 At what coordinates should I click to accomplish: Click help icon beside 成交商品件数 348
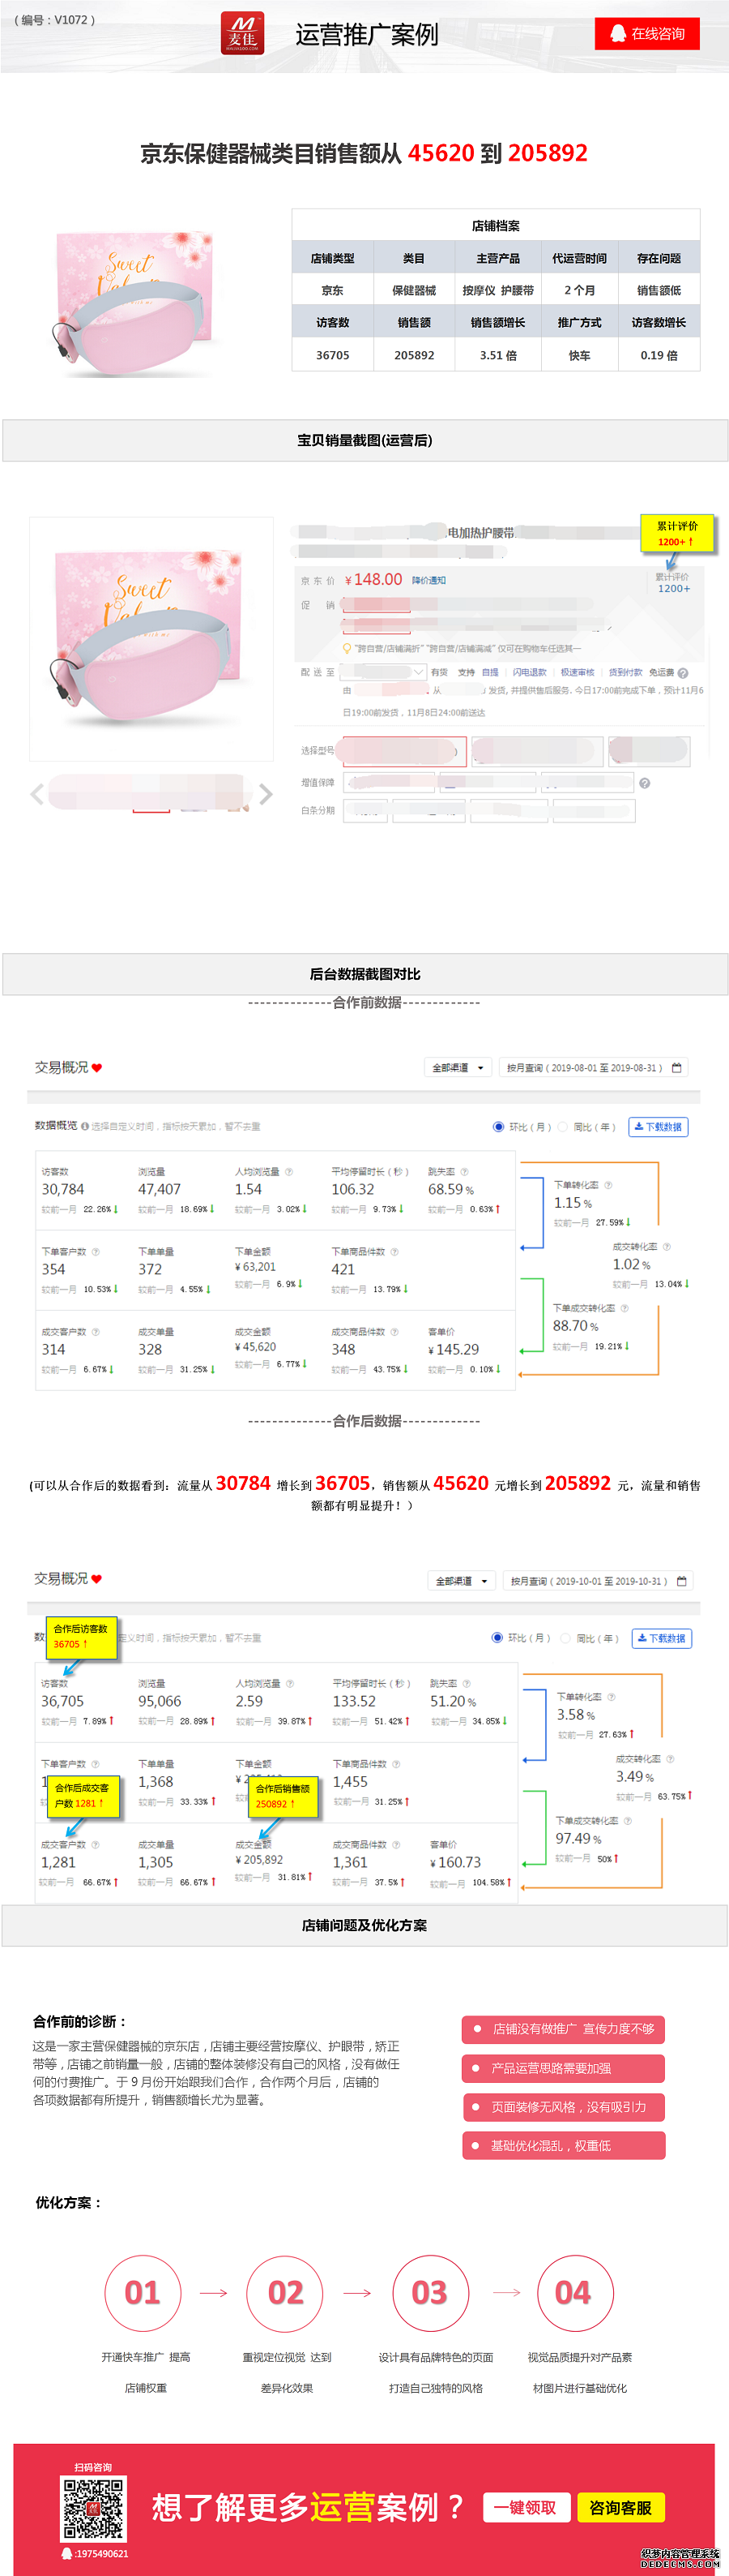pyautogui.click(x=394, y=1332)
